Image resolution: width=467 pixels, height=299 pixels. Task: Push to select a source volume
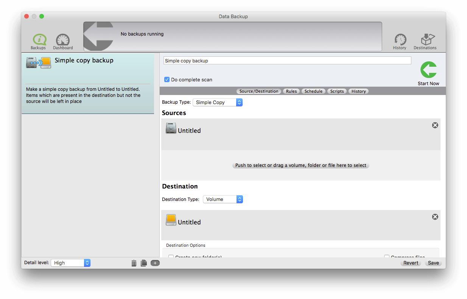[300, 165]
